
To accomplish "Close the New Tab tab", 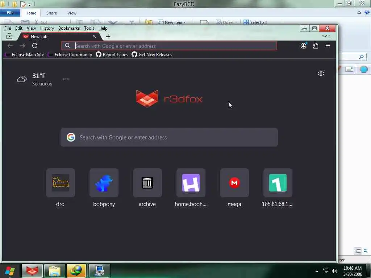I will point(94,36).
